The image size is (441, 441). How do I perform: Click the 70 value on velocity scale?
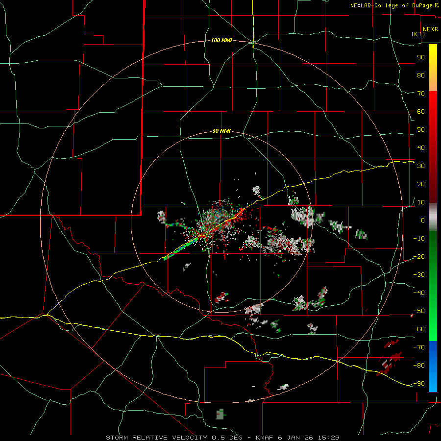(x=421, y=94)
